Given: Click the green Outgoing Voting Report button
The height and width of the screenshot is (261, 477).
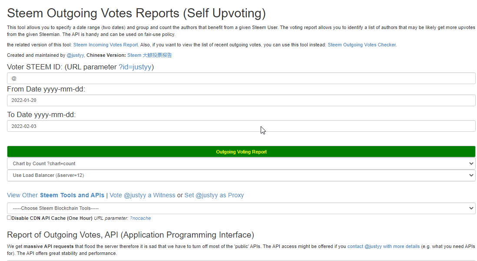Looking at the screenshot, I should pos(241,152).
